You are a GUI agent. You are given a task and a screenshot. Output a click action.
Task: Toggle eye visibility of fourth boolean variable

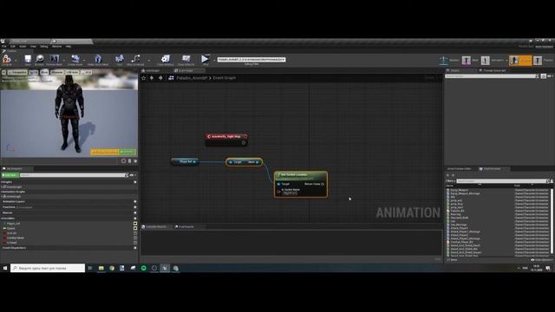135,238
